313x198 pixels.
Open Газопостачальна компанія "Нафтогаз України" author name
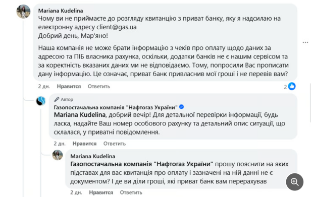tap(116, 107)
